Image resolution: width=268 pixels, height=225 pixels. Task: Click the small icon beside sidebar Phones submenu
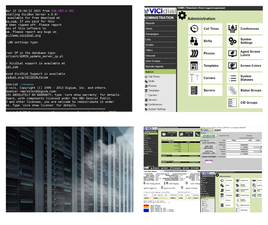pyautogui.click(x=146, y=86)
